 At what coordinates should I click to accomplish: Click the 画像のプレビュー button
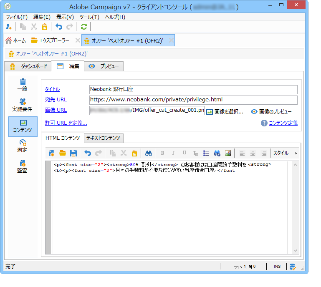pyautogui.click(x=271, y=112)
